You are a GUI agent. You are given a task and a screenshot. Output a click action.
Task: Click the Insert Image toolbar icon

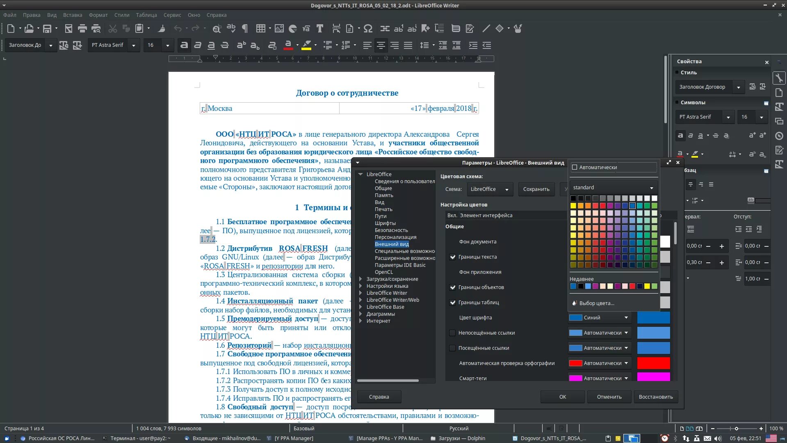(279, 28)
